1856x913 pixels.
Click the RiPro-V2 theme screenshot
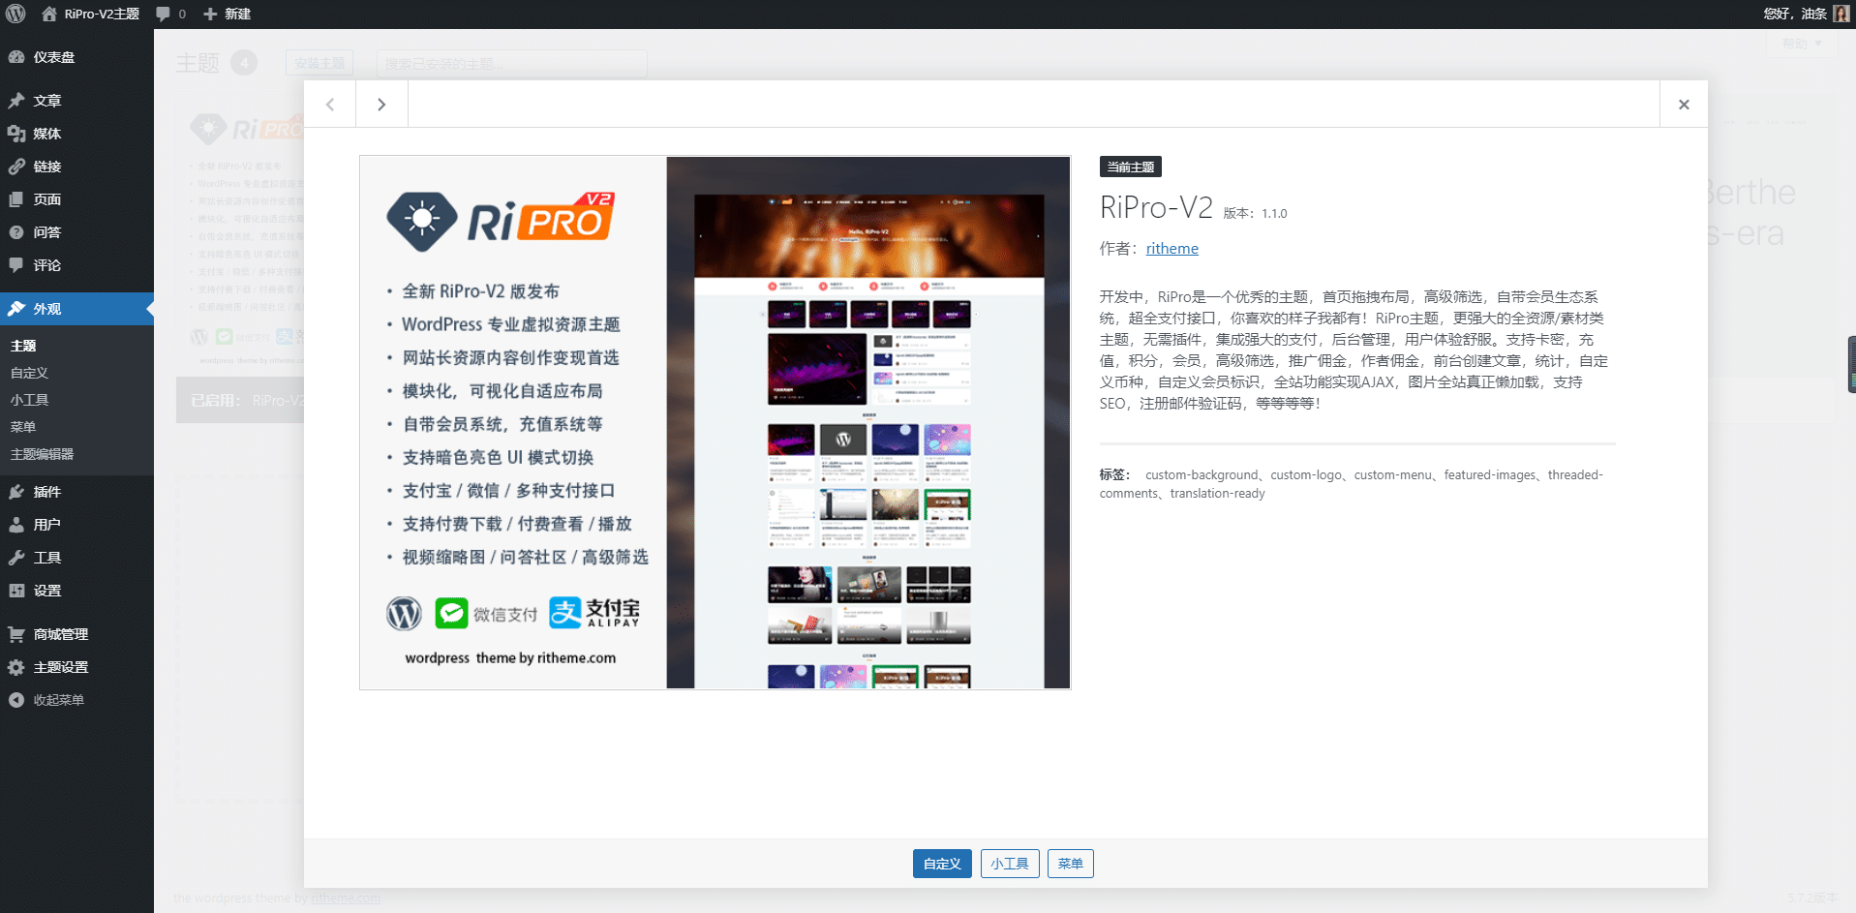pos(715,423)
